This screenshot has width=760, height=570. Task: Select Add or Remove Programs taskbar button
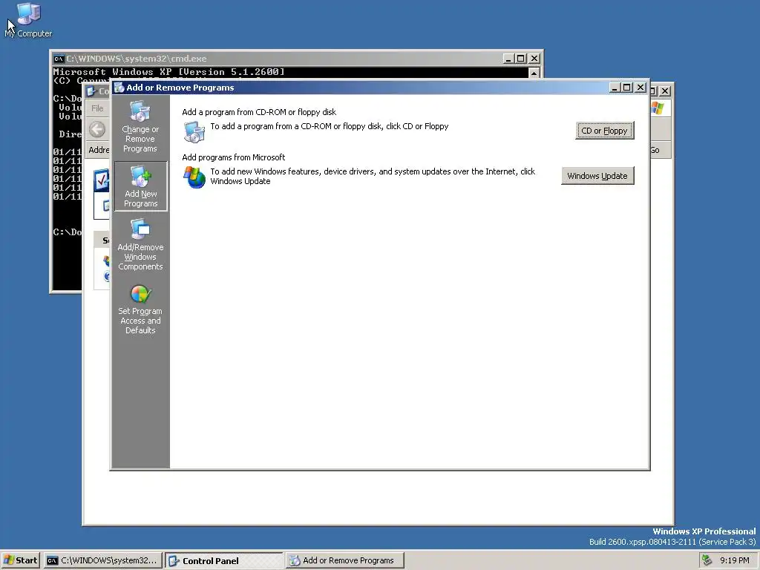click(344, 560)
